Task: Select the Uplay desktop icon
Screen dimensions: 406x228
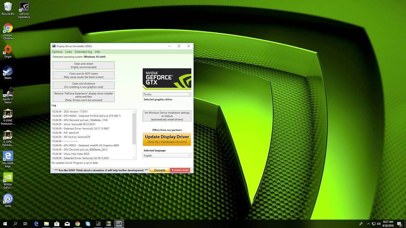Action: pos(8,200)
